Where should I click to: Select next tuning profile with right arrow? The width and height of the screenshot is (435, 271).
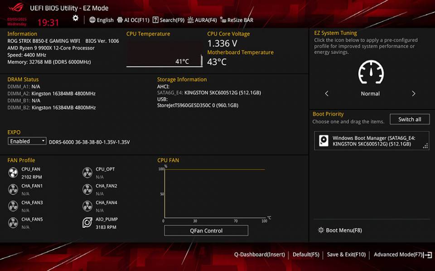pos(413,93)
